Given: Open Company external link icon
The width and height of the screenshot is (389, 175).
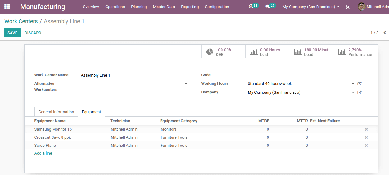Looking at the screenshot, I should [359, 92].
